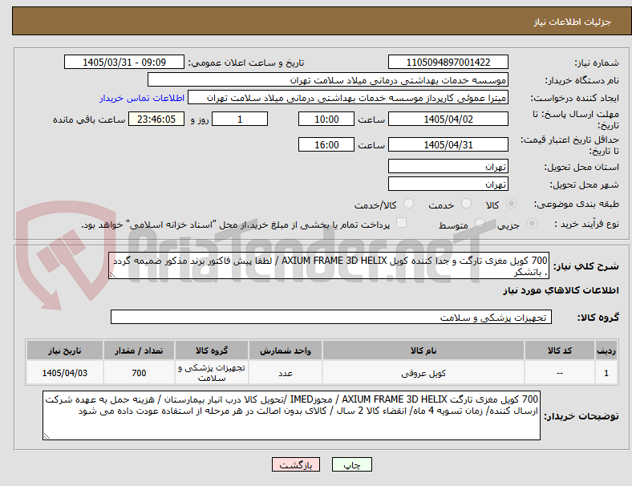Click the buyer notes textarea
The width and height of the screenshot is (632, 486).
tap(291, 415)
